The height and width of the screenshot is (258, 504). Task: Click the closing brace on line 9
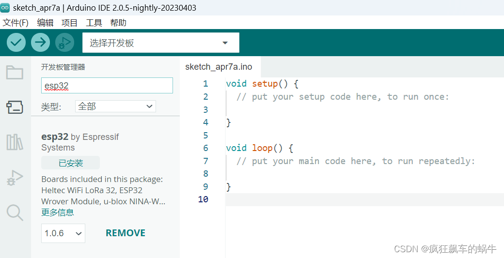229,186
